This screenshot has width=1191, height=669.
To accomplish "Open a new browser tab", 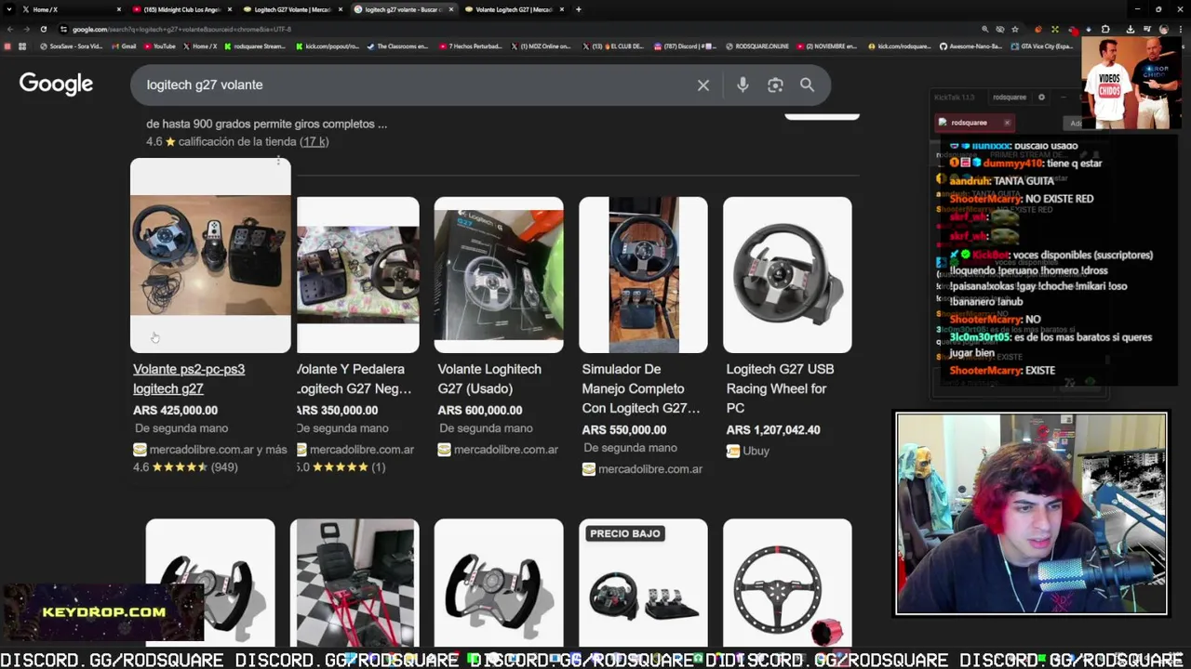I will click(x=578, y=9).
